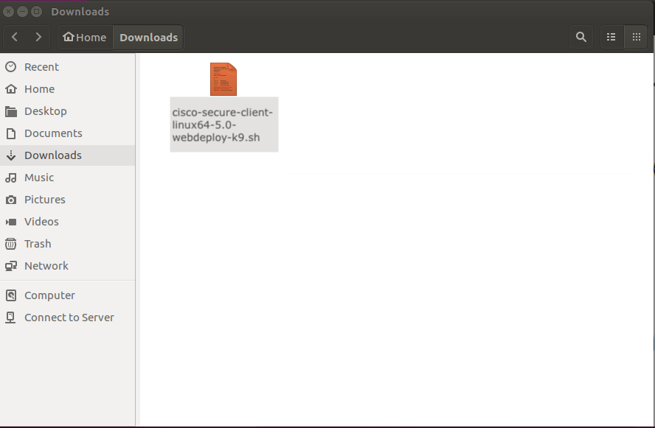Open Pictures in the sidebar

coord(67,200)
